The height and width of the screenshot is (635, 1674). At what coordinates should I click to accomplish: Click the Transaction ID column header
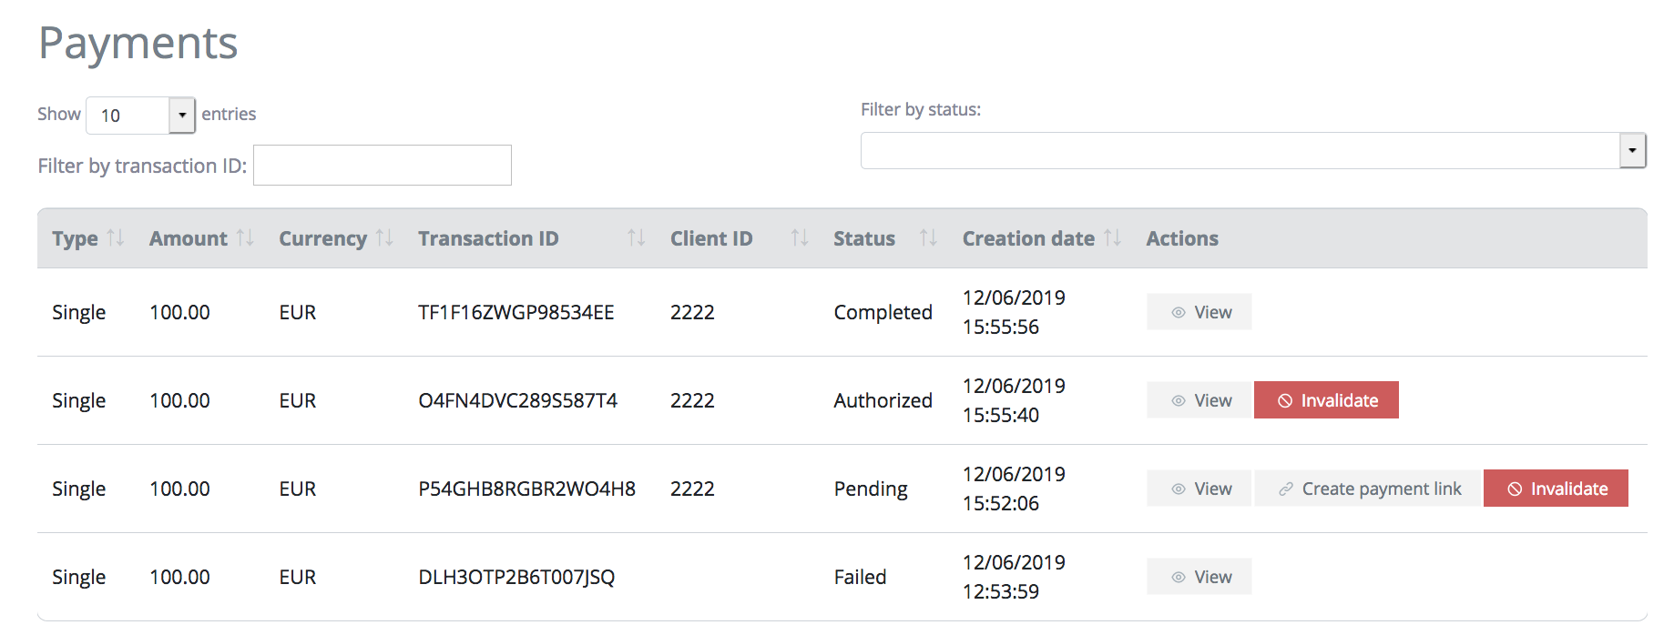click(488, 238)
